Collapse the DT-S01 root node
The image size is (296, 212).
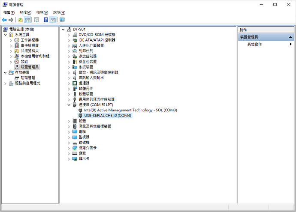pyautogui.click(x=63, y=30)
